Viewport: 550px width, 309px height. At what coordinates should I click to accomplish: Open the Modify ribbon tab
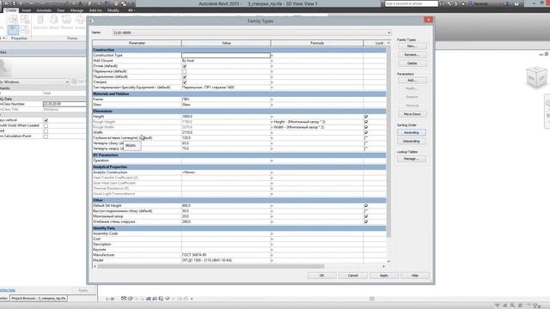tap(113, 10)
